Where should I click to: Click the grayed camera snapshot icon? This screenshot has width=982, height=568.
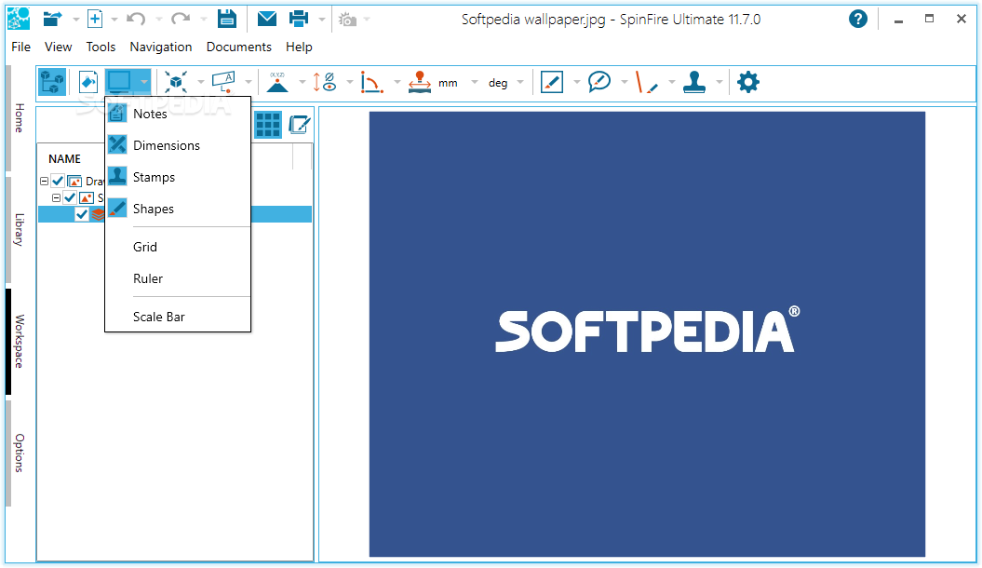(347, 20)
